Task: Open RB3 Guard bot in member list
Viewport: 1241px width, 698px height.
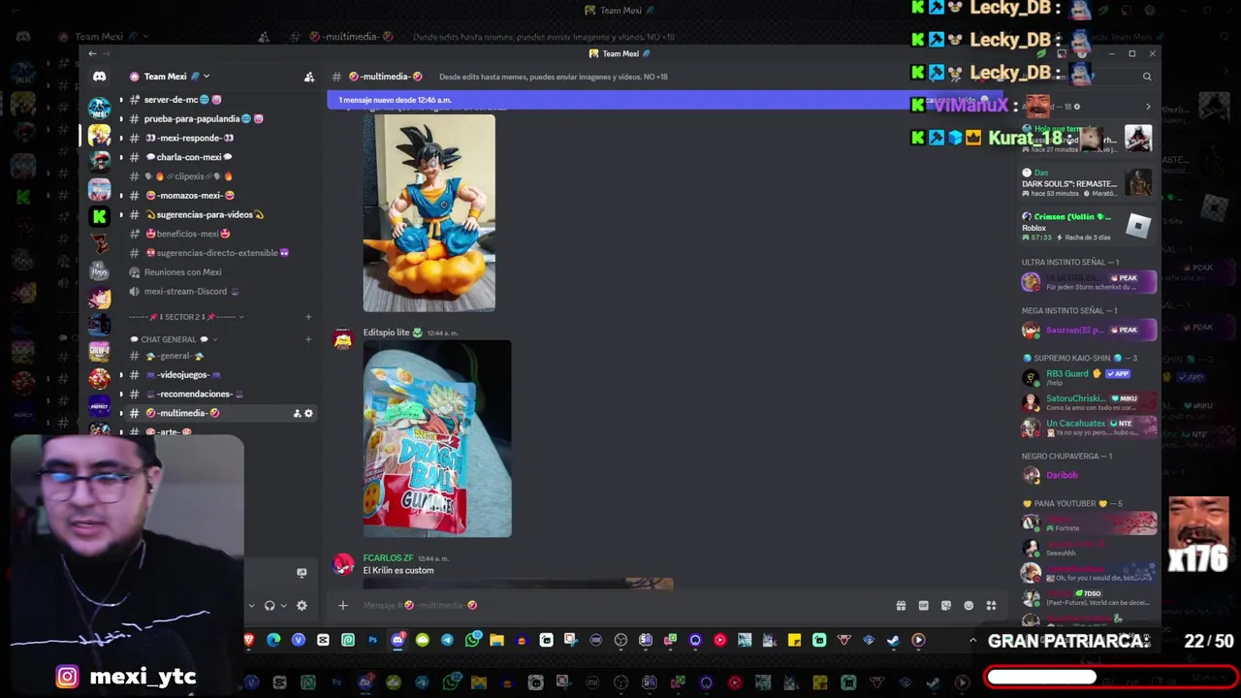Action: 1088,376
